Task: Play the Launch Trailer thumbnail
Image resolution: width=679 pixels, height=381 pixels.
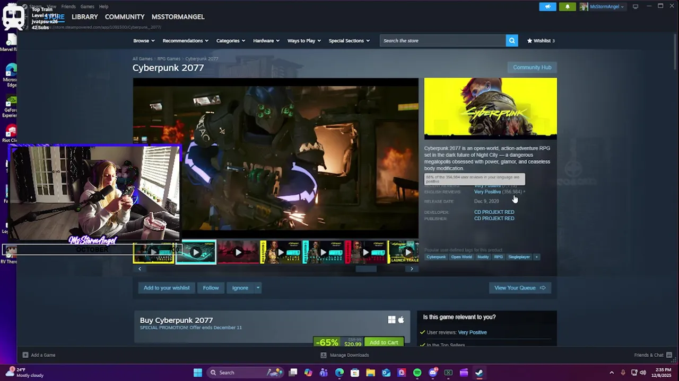Action: [x=404, y=252]
